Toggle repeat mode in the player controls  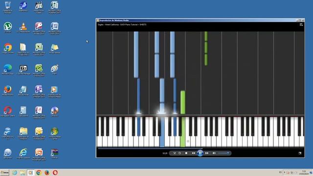click(x=179, y=153)
